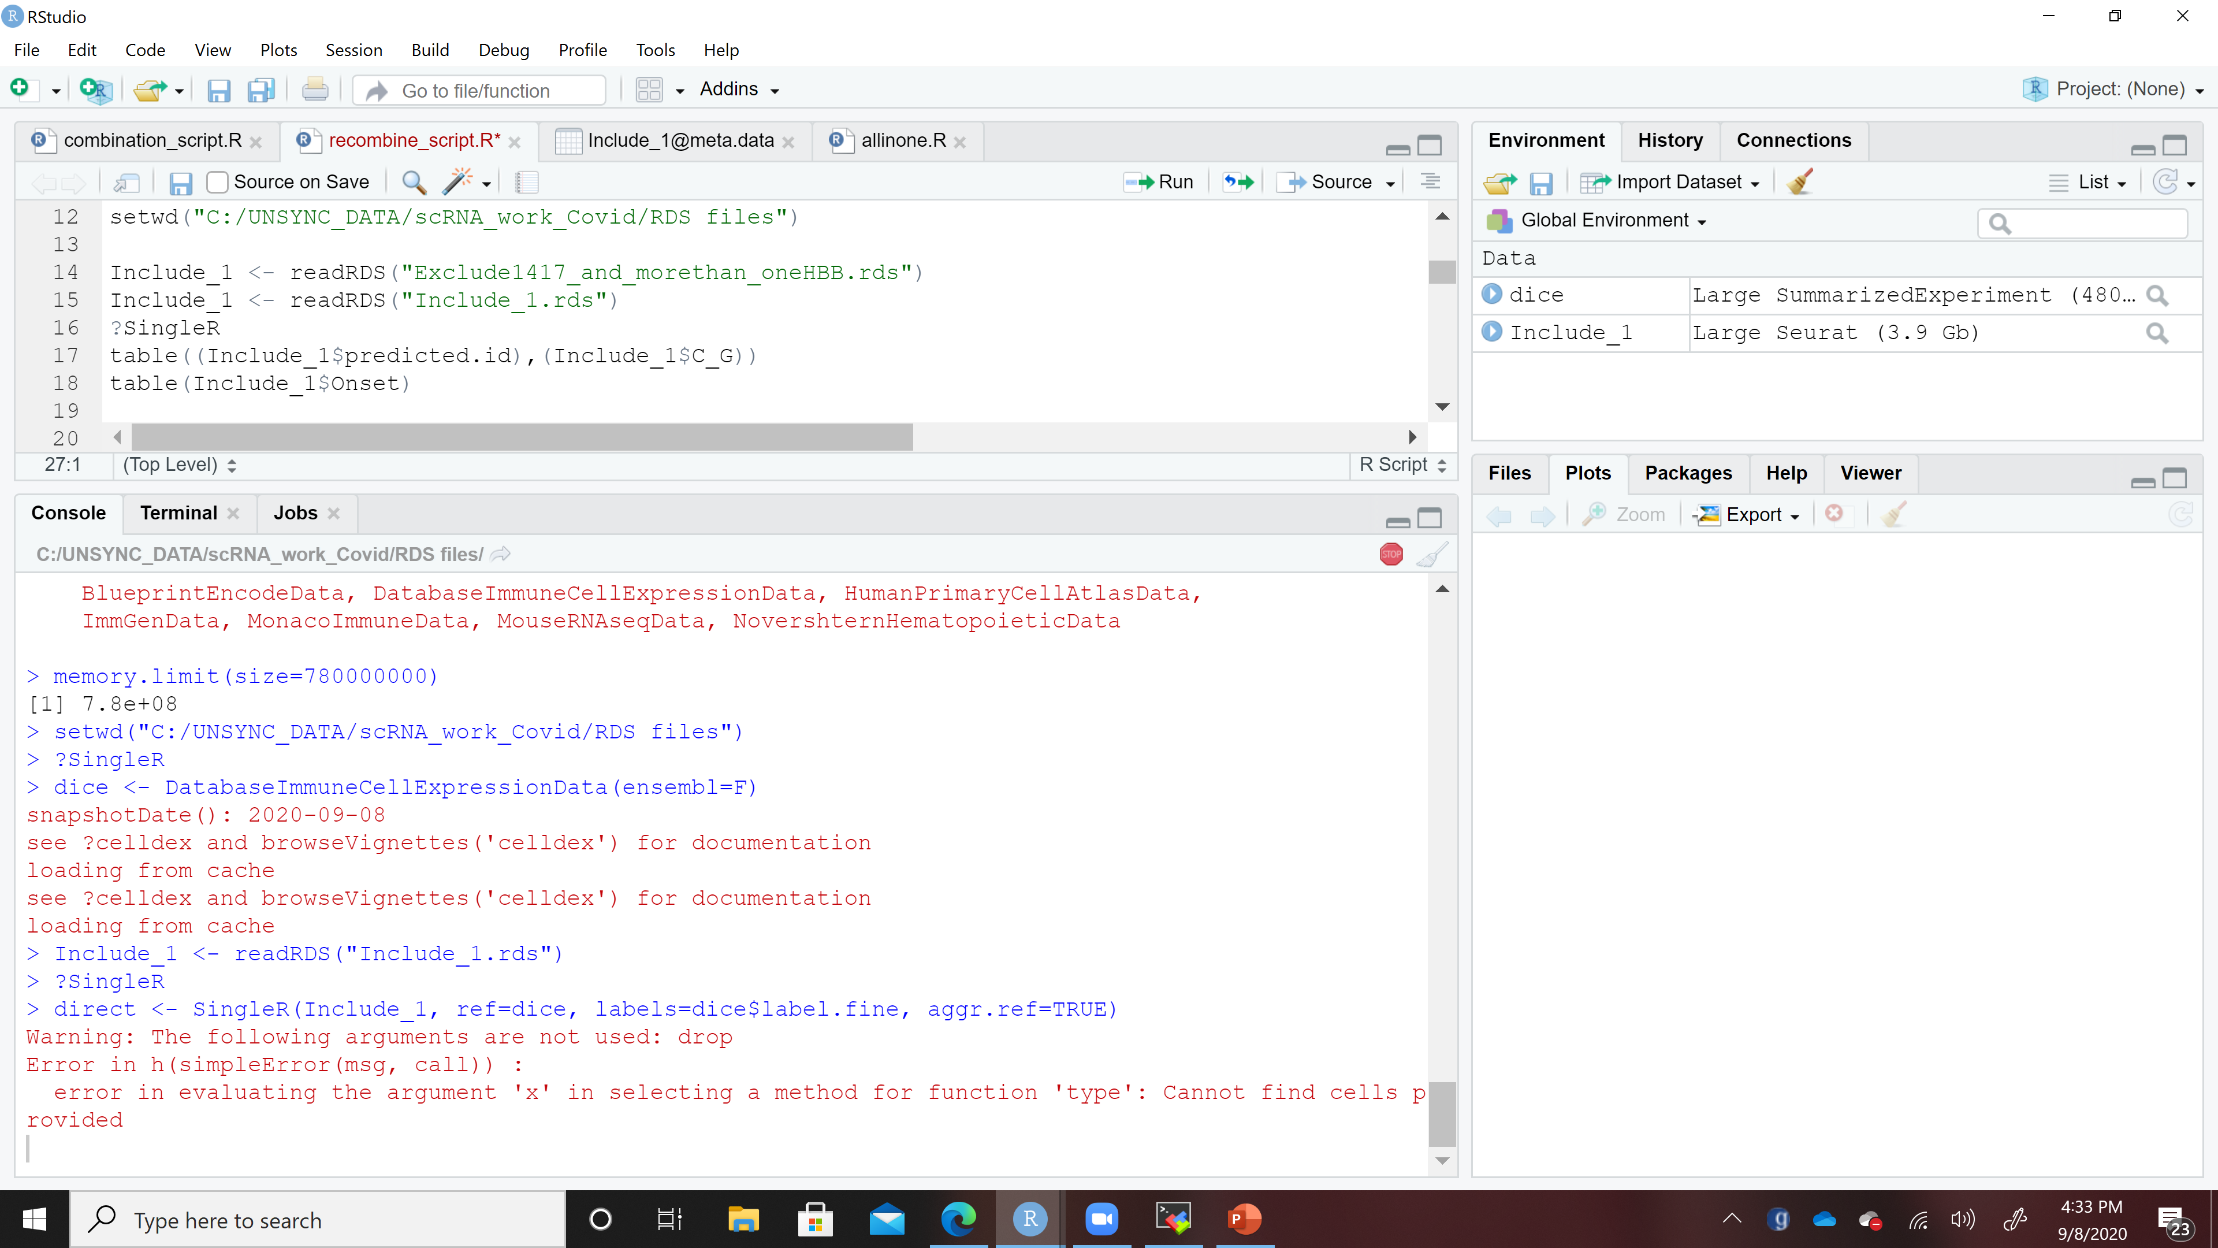The height and width of the screenshot is (1248, 2218).
Task: Print the current source file
Action: point(314,89)
